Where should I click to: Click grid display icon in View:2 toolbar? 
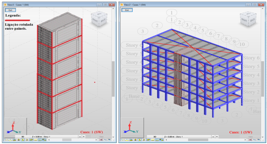tap(161, 140)
